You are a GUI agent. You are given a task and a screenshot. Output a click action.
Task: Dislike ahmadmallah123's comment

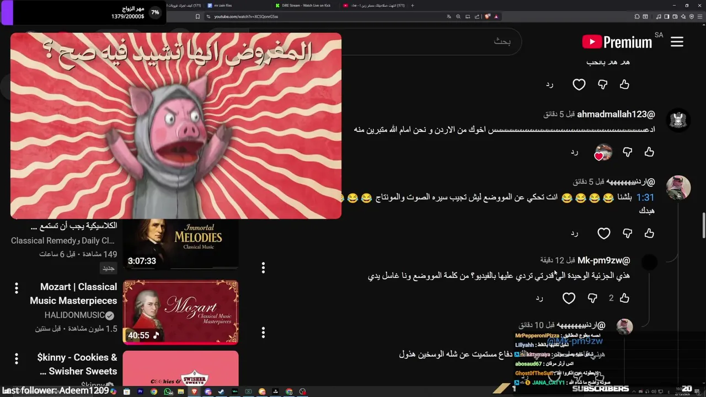(x=627, y=152)
